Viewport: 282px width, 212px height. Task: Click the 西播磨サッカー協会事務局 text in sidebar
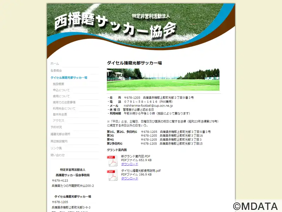coord(73,175)
